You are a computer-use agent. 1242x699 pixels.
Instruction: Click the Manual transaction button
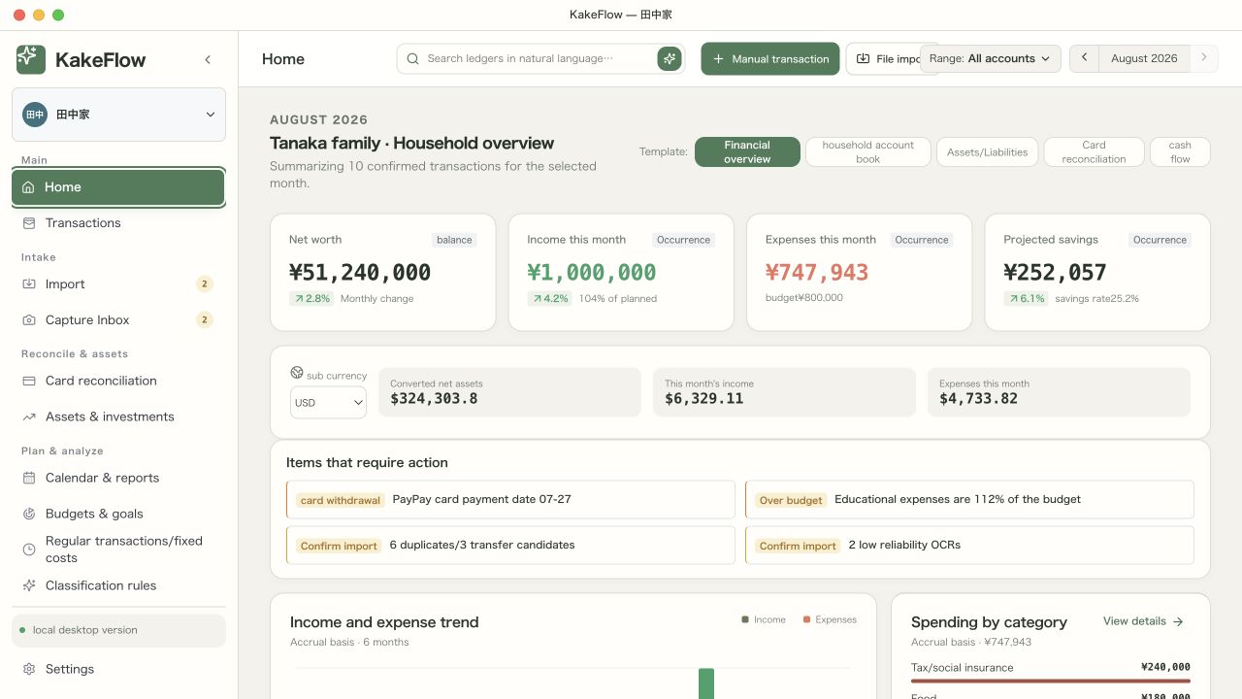770,58
